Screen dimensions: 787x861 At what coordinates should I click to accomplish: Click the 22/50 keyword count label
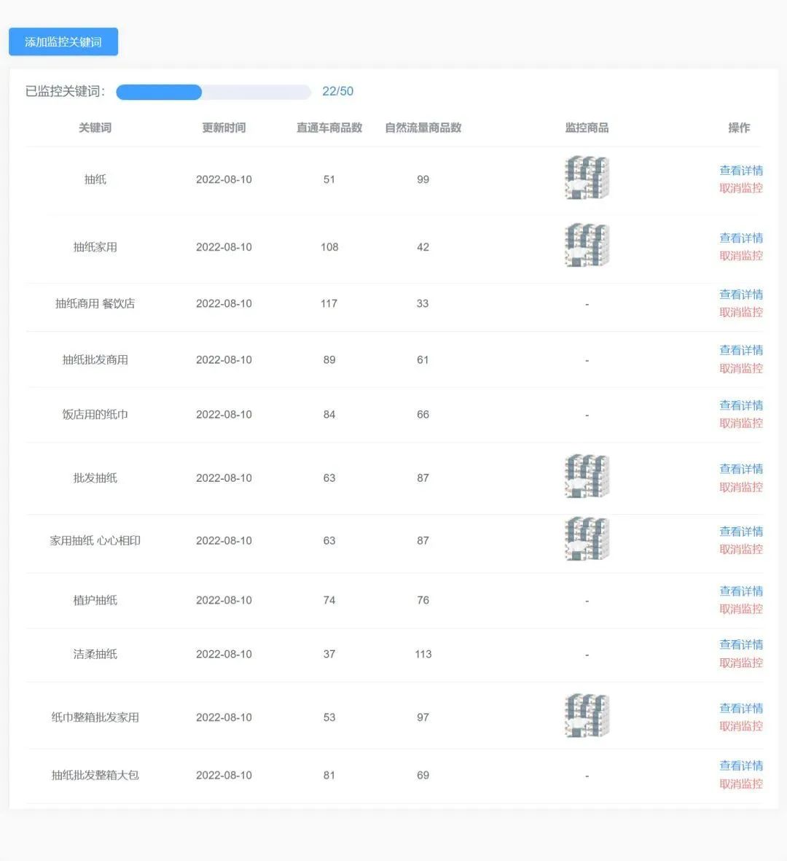point(337,91)
